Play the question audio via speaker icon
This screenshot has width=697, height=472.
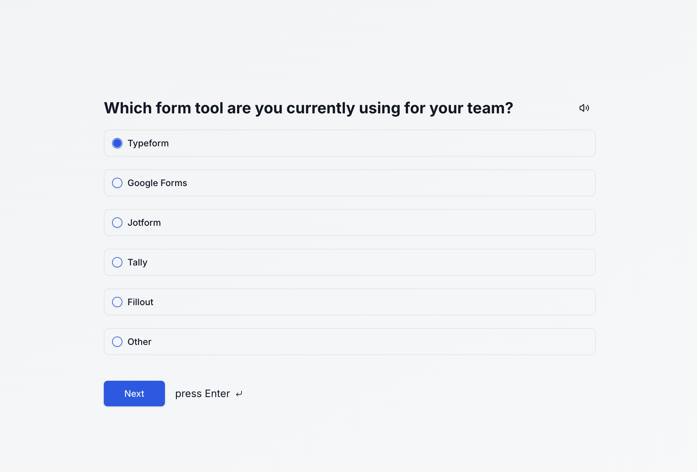point(584,108)
